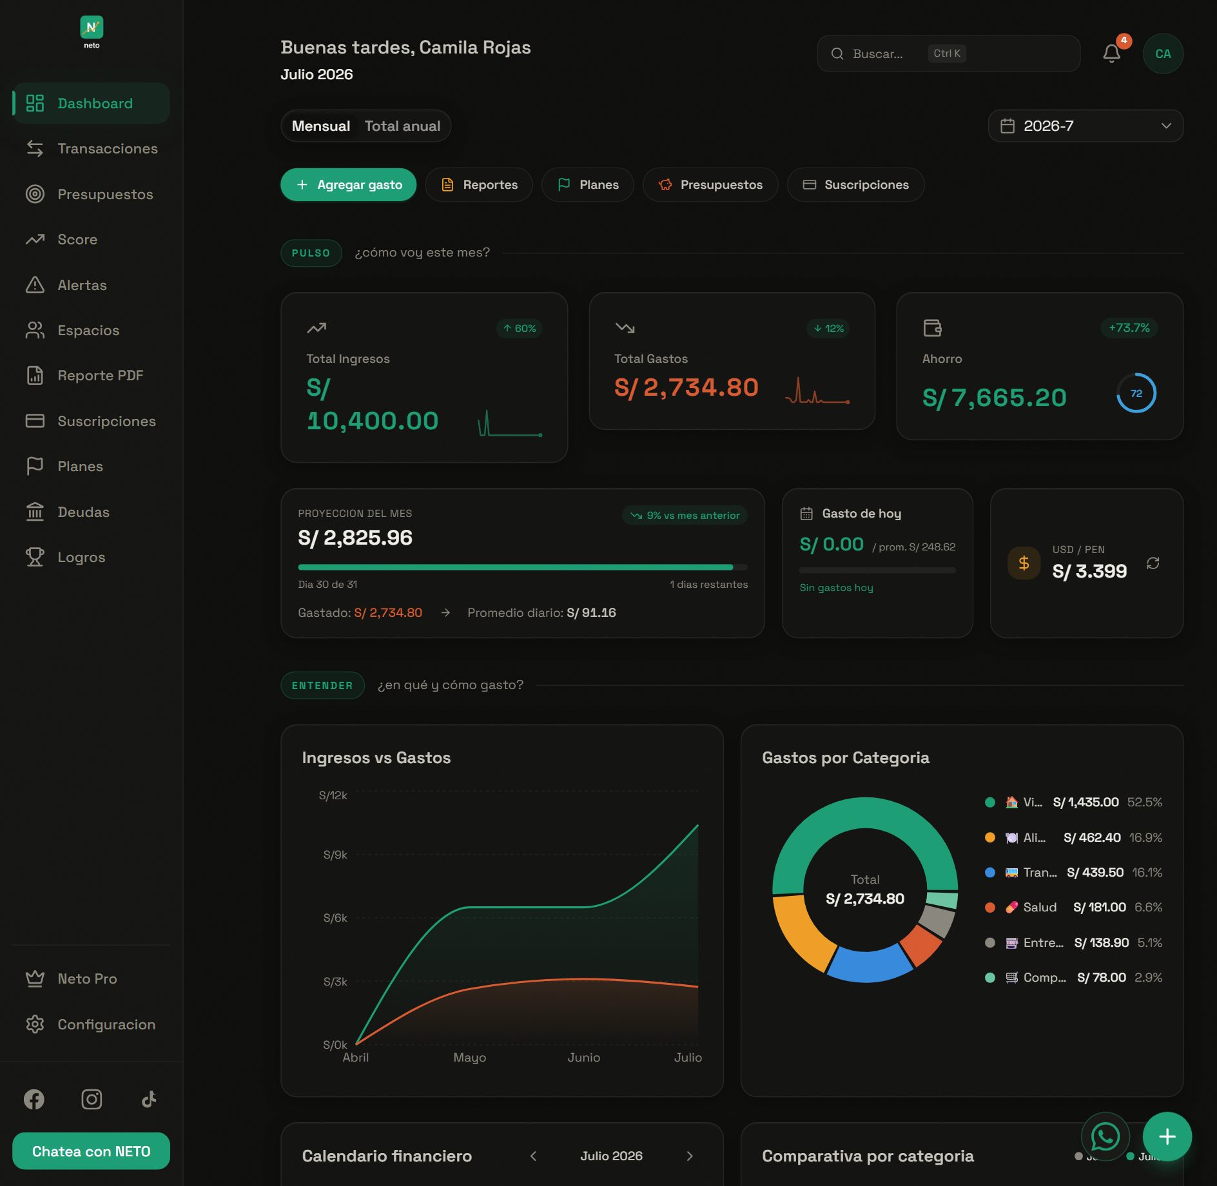Screen dimensions: 1217x1186
Task: Switch to the Total anual view
Action: (x=402, y=126)
